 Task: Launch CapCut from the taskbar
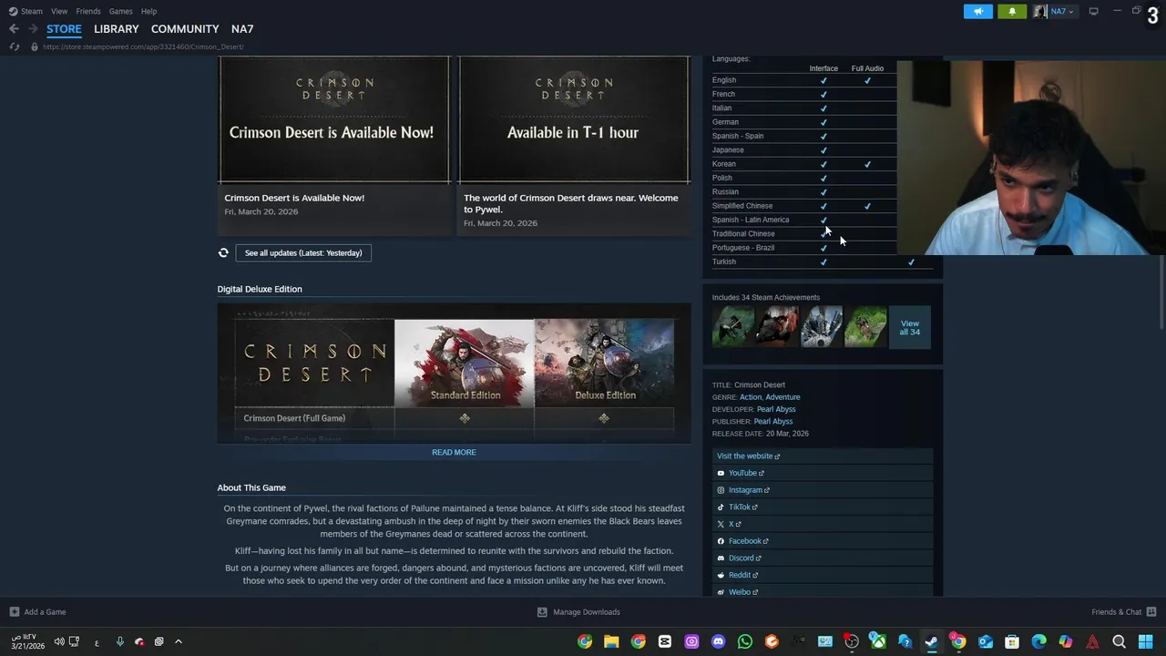click(665, 641)
